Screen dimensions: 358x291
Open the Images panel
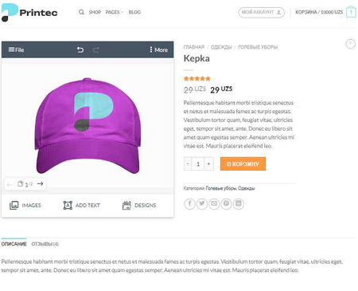click(25, 206)
